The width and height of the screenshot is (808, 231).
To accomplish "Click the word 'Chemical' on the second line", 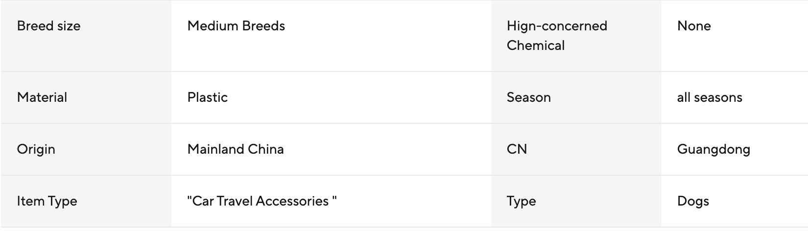I will click(x=536, y=46).
